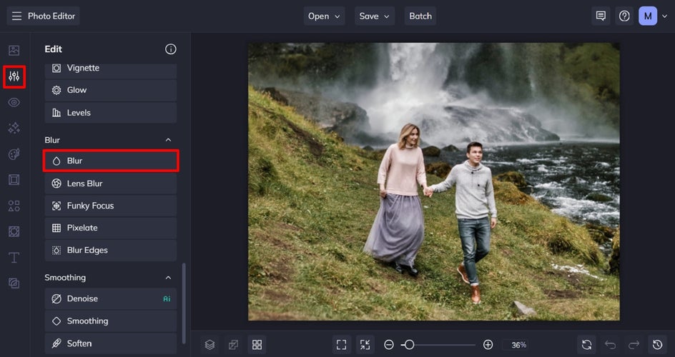Open the Photo Editor hamburger menu
Image resolution: width=675 pixels, height=357 pixels.
[x=16, y=16]
